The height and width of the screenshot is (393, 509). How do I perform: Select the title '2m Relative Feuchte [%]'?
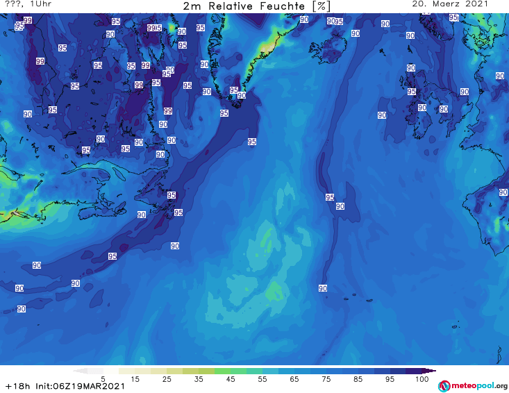256,6
